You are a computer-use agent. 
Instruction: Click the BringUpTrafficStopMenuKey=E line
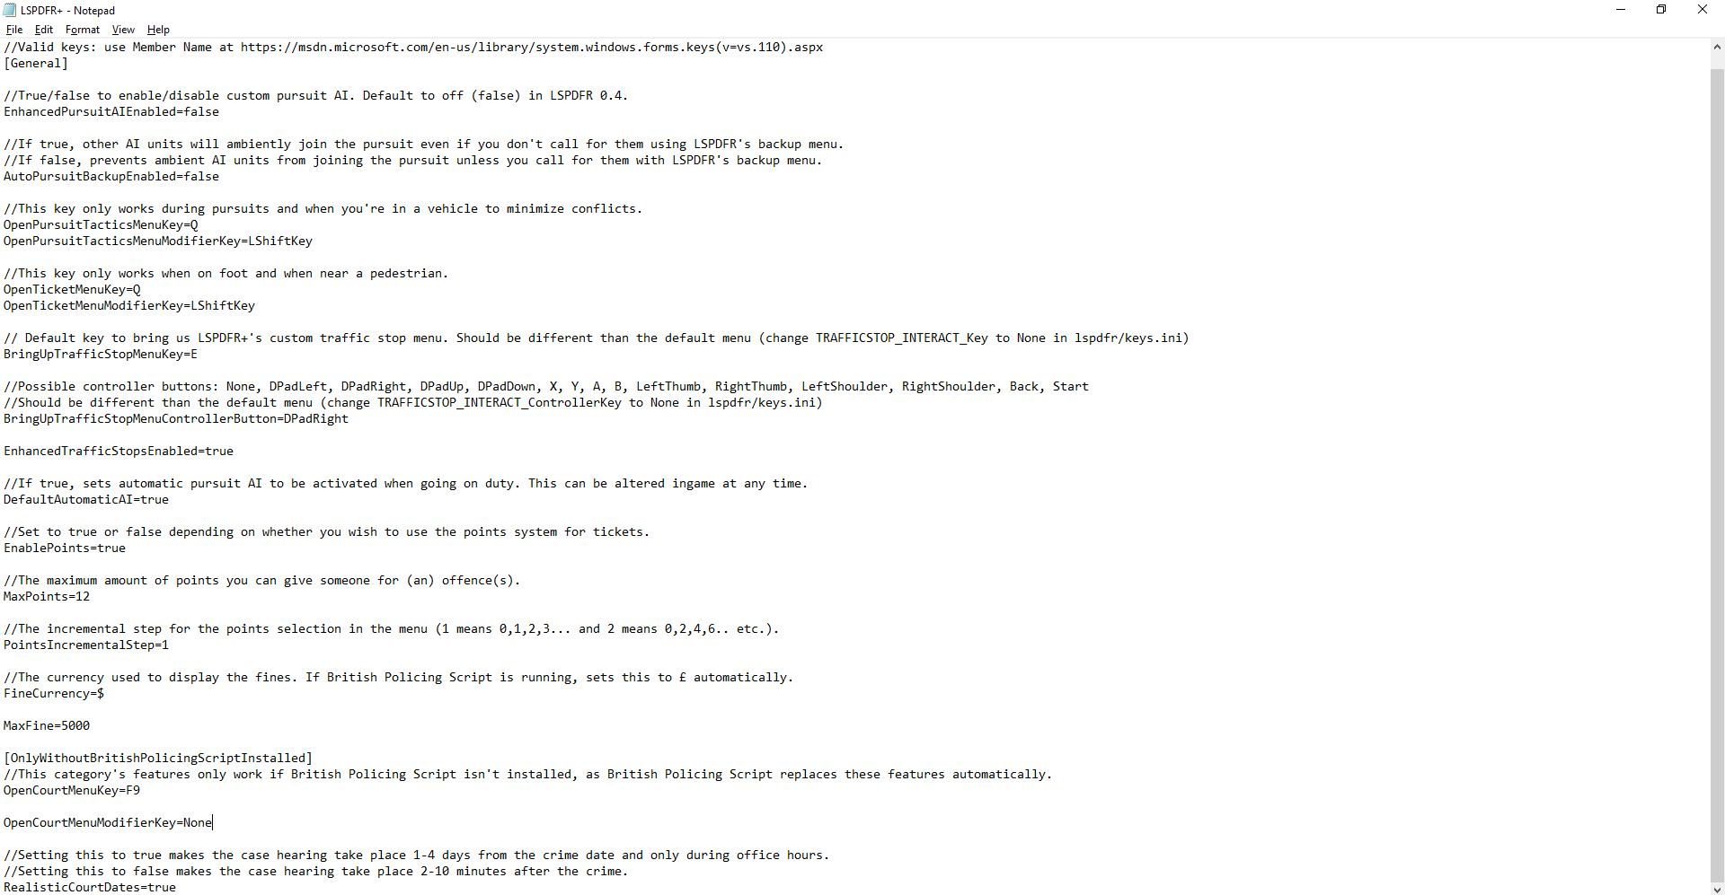click(101, 355)
